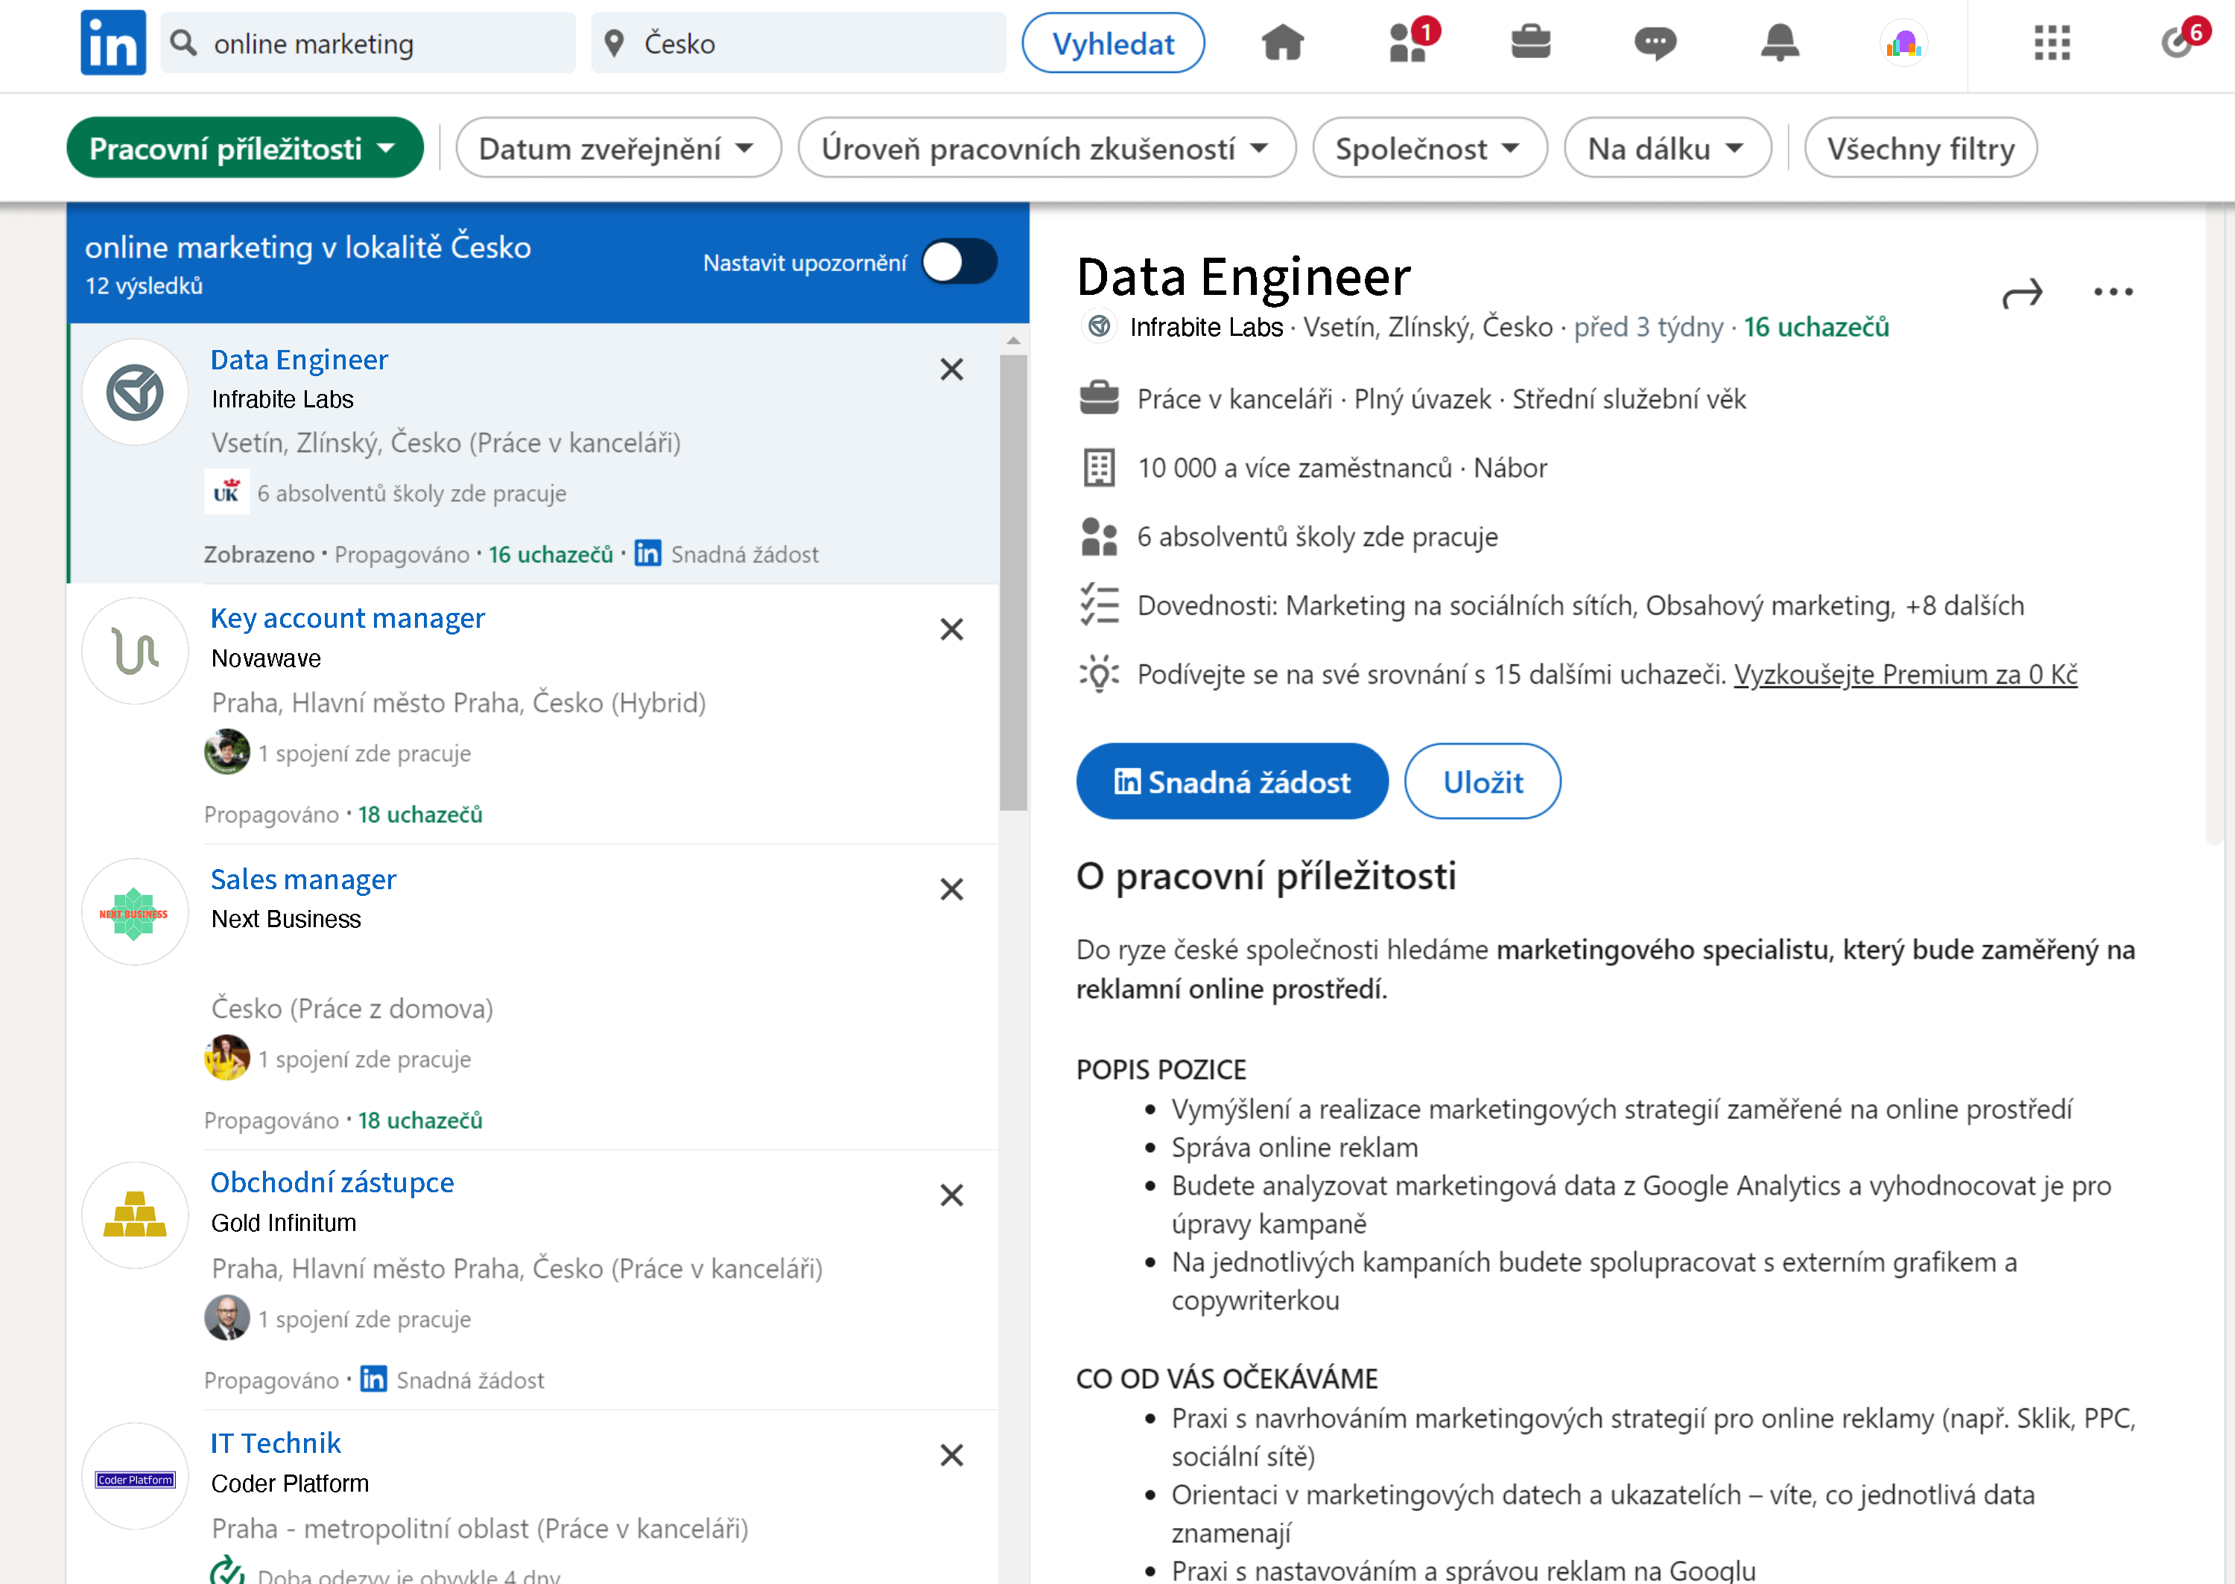Dismiss the Sales manager job card
This screenshot has width=2235, height=1584.
pos(951,889)
